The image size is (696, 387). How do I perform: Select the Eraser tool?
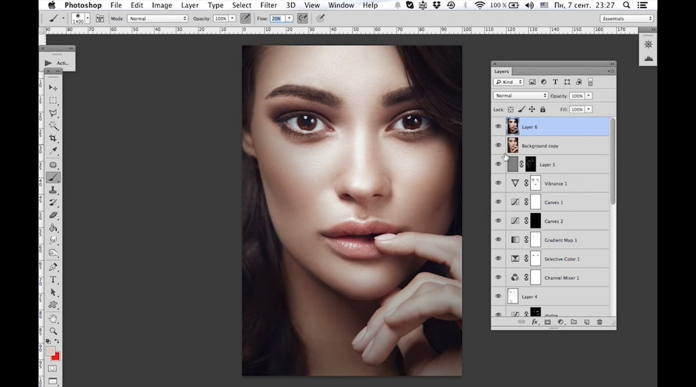(x=53, y=215)
